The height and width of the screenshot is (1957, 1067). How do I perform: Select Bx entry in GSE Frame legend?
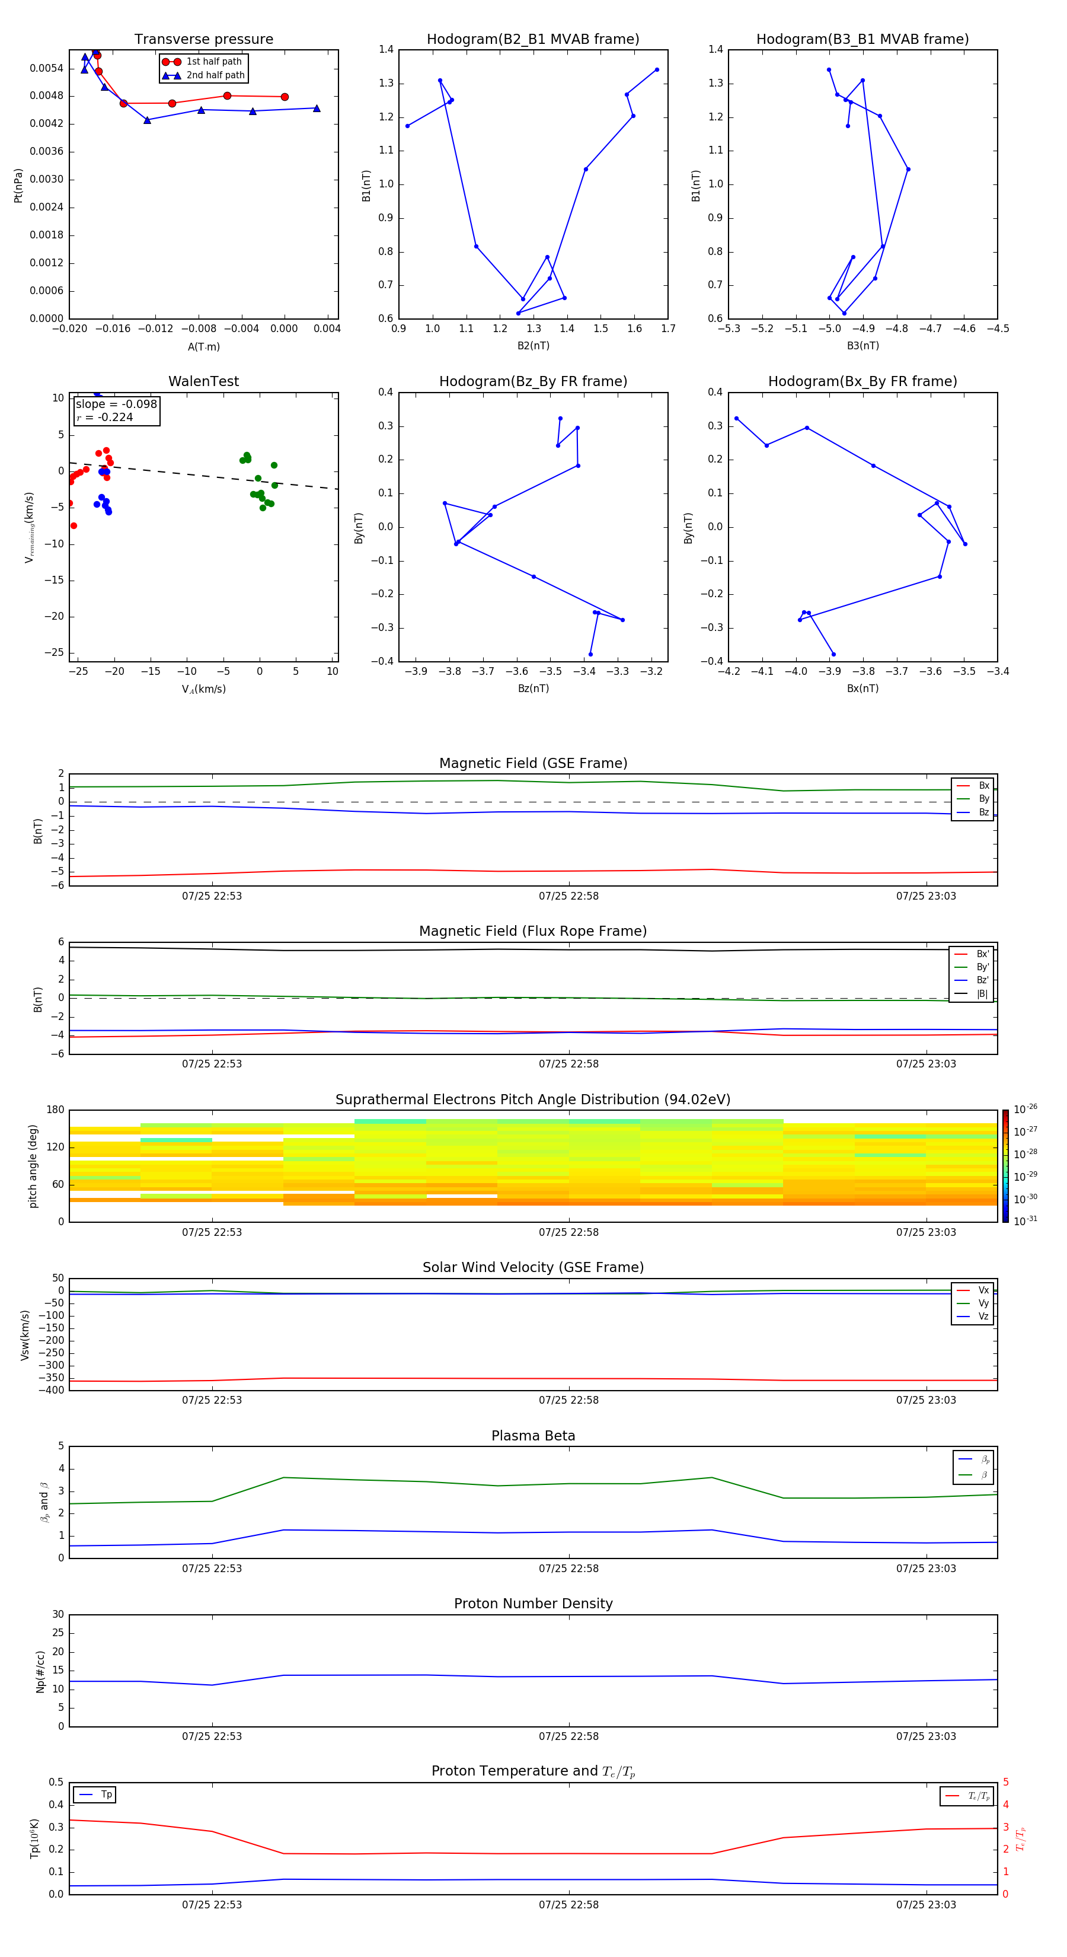click(x=973, y=786)
